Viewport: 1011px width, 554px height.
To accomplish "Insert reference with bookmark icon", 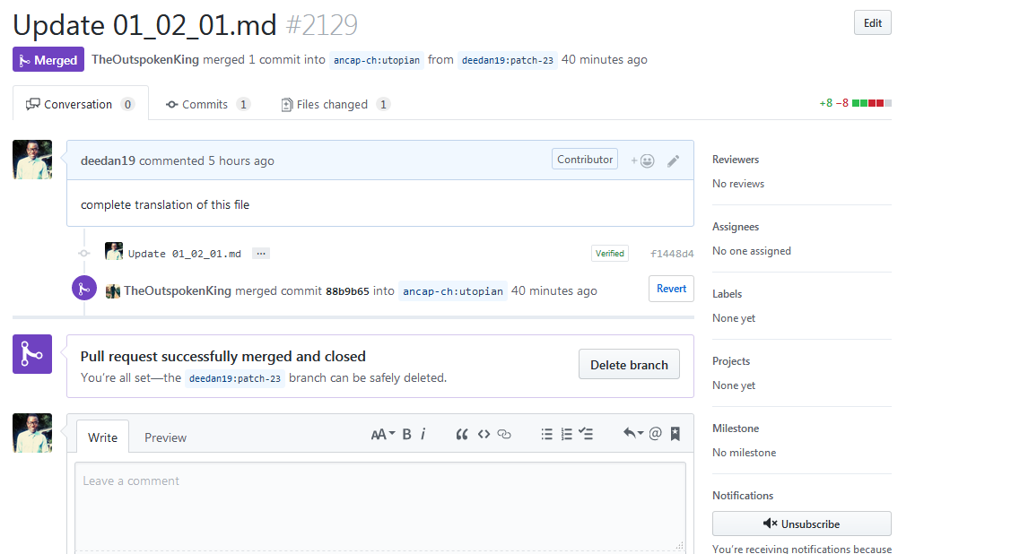I will click(675, 434).
